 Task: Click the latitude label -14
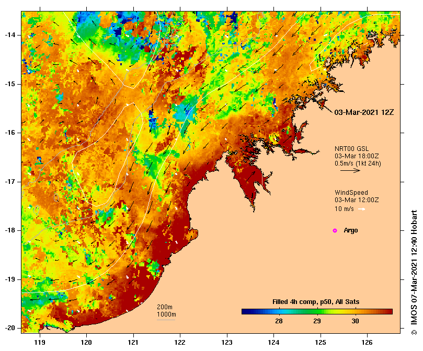10,35
